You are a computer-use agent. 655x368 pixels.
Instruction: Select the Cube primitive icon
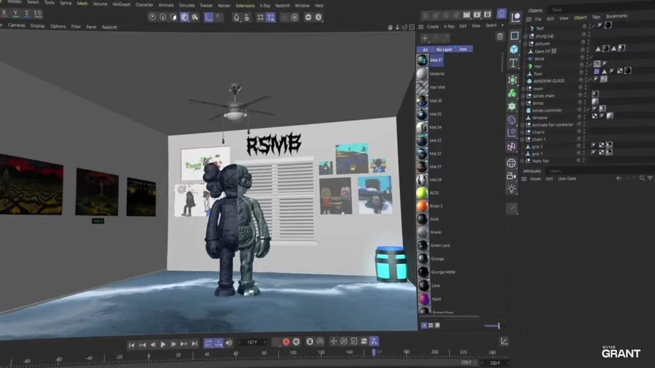point(513,49)
